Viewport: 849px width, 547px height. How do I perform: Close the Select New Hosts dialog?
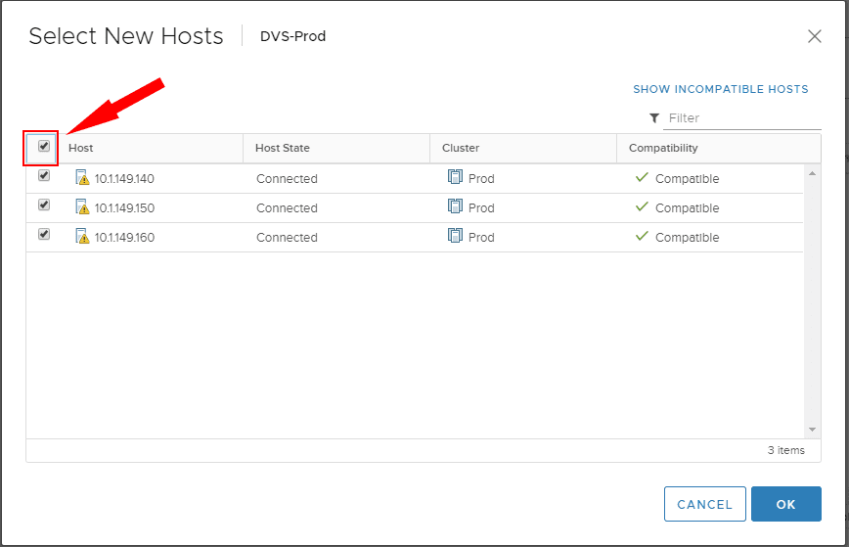pos(815,36)
